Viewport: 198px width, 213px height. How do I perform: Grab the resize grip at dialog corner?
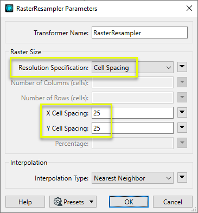click(194, 209)
